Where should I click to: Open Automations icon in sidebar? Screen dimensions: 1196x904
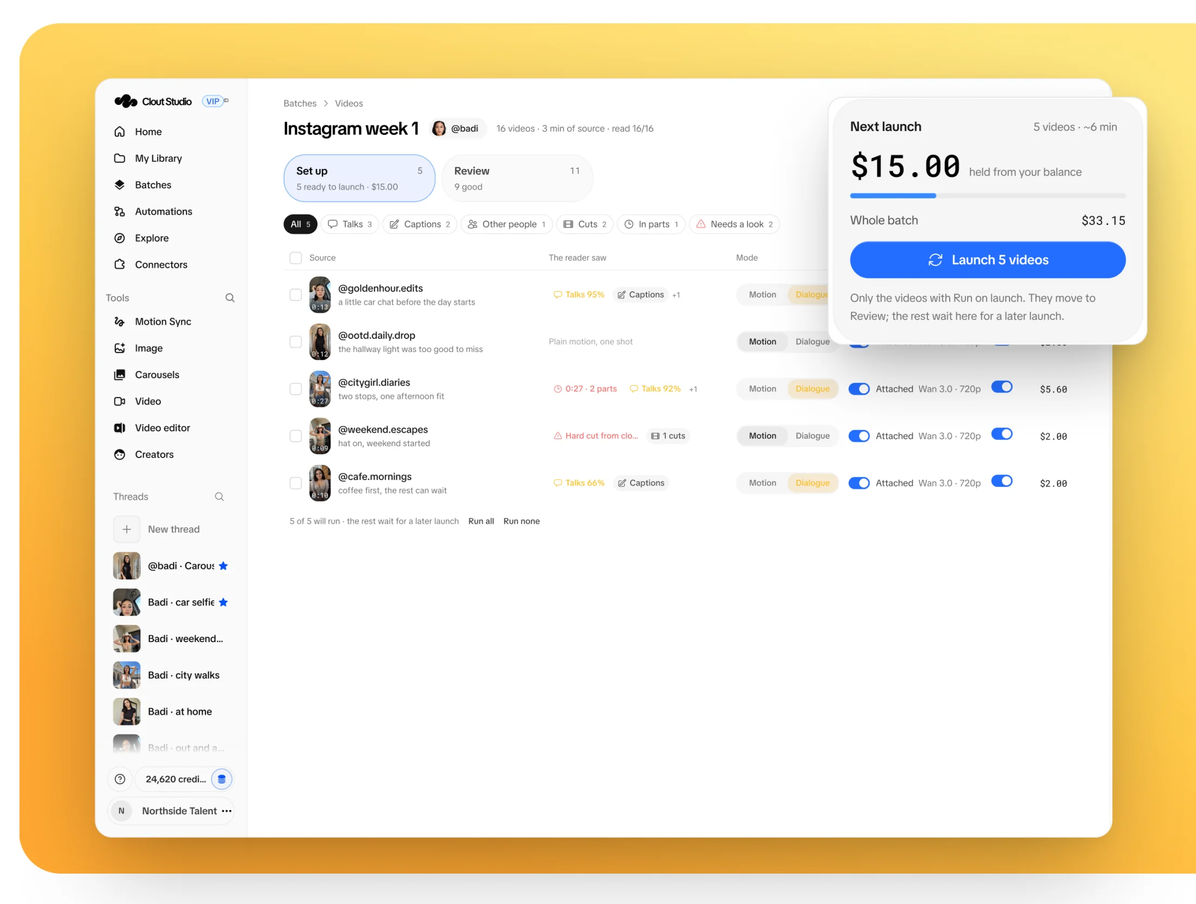click(x=120, y=211)
